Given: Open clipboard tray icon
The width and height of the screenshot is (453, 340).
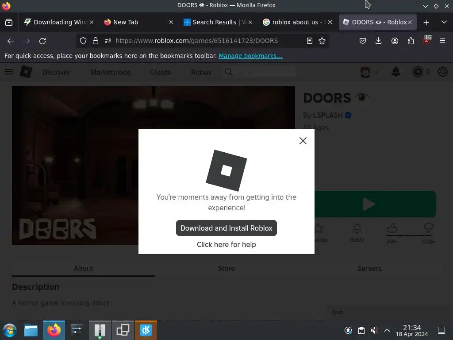Looking at the screenshot, I should coord(361,330).
